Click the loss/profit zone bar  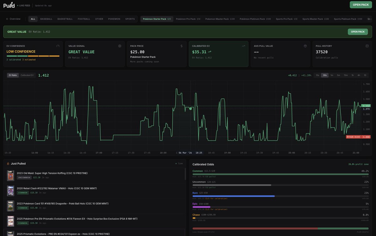(x=280, y=229)
